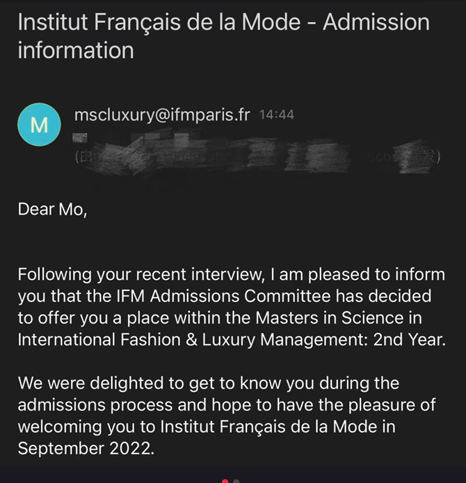The width and height of the screenshot is (466, 483).
Task: Click the "Dear Mo," greeting line
Action: tap(52, 209)
